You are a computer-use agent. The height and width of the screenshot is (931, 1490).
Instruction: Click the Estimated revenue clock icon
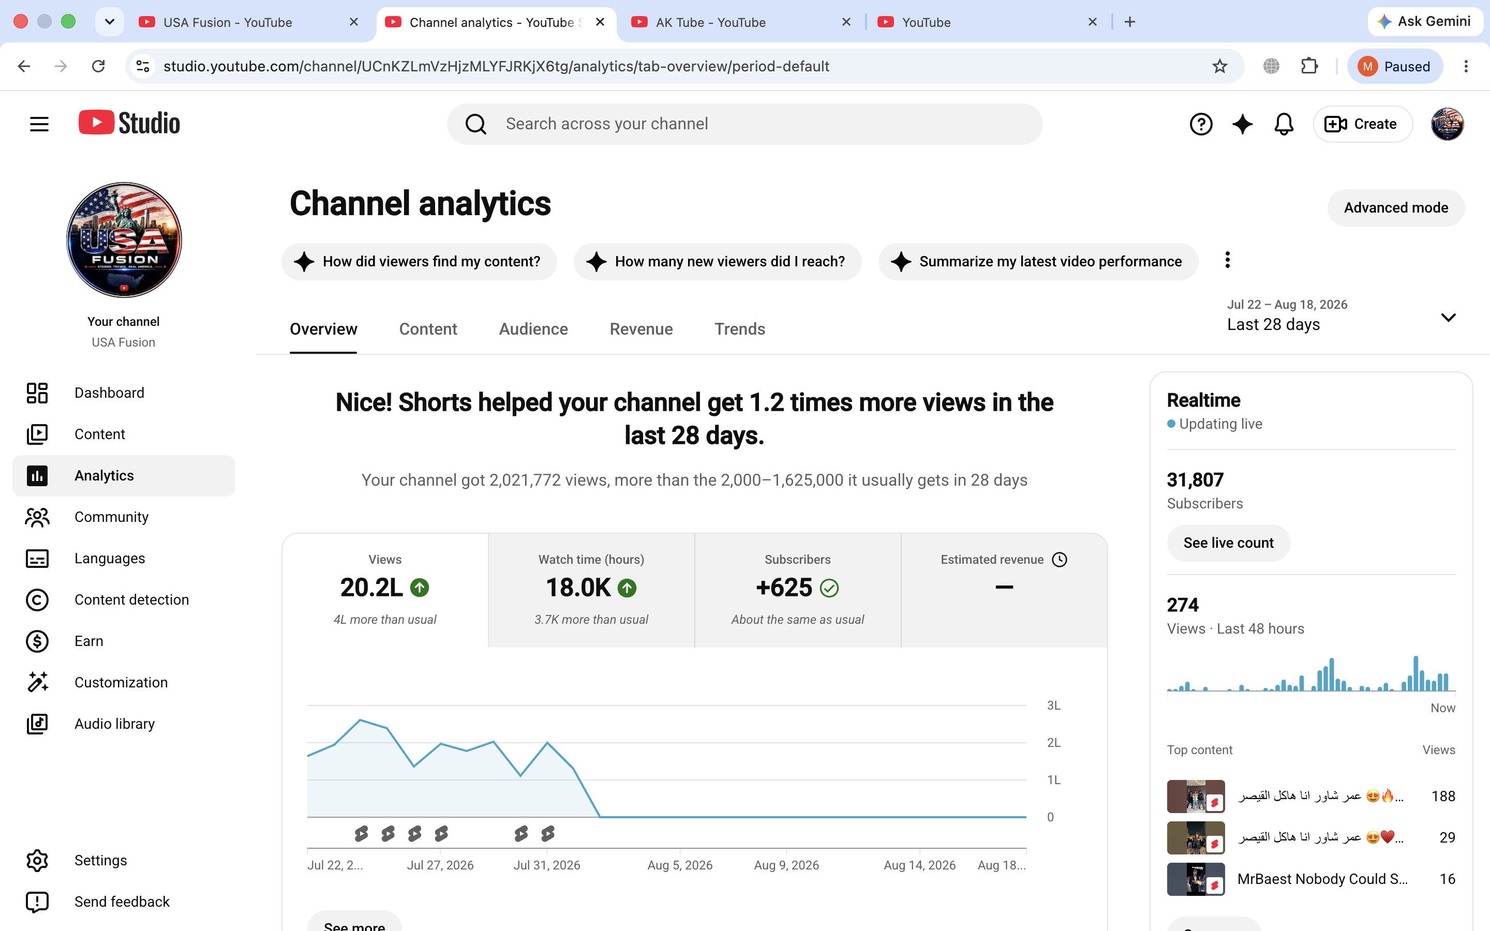(1060, 560)
